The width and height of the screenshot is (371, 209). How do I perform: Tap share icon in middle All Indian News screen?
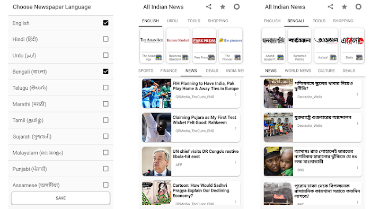click(208, 6)
